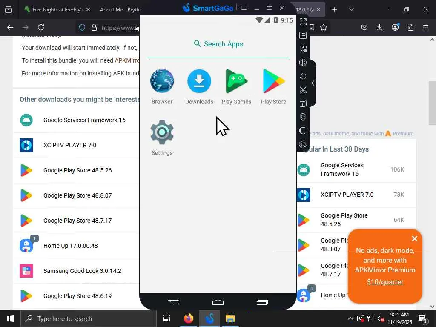Click the shake device icon in sidebar
436x327 pixels.
point(303,131)
